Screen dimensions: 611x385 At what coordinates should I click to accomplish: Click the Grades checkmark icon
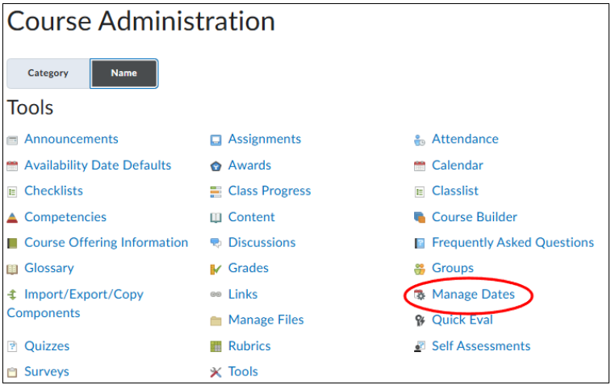point(216,269)
